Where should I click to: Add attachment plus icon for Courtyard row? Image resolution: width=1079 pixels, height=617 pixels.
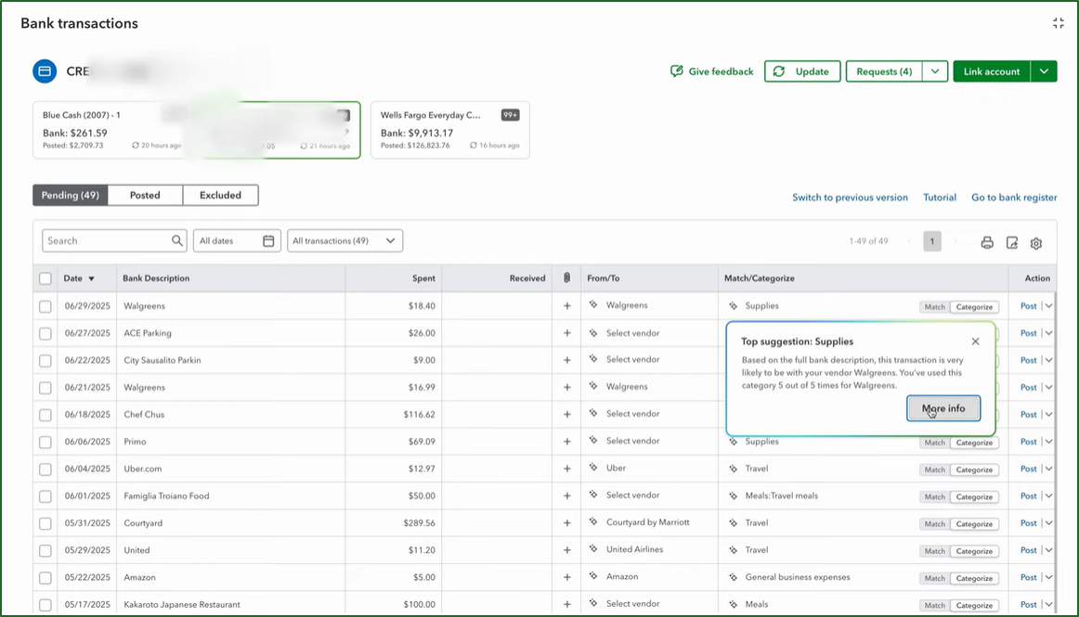coord(567,523)
